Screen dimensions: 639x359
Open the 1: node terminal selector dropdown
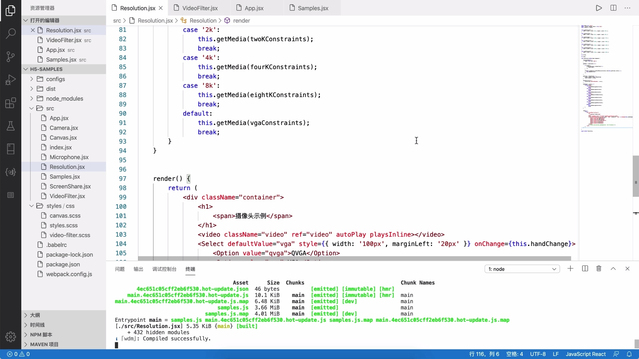522,269
